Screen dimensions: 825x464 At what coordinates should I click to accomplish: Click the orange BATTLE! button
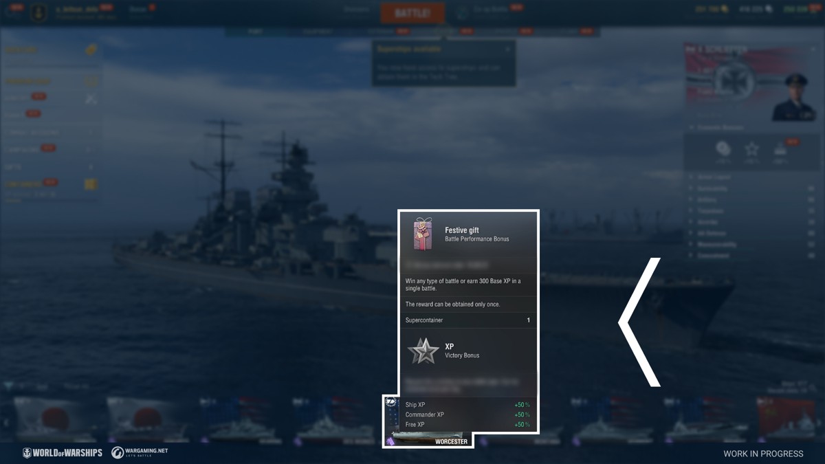412,13
